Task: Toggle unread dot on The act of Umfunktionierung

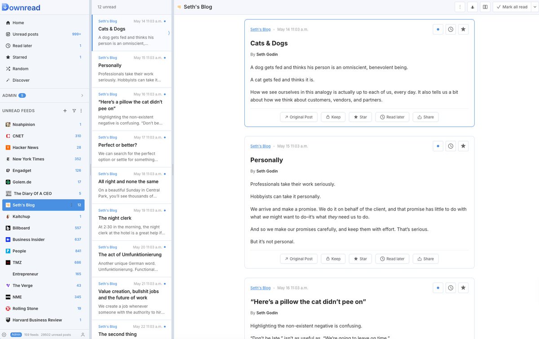Action: 165,247
